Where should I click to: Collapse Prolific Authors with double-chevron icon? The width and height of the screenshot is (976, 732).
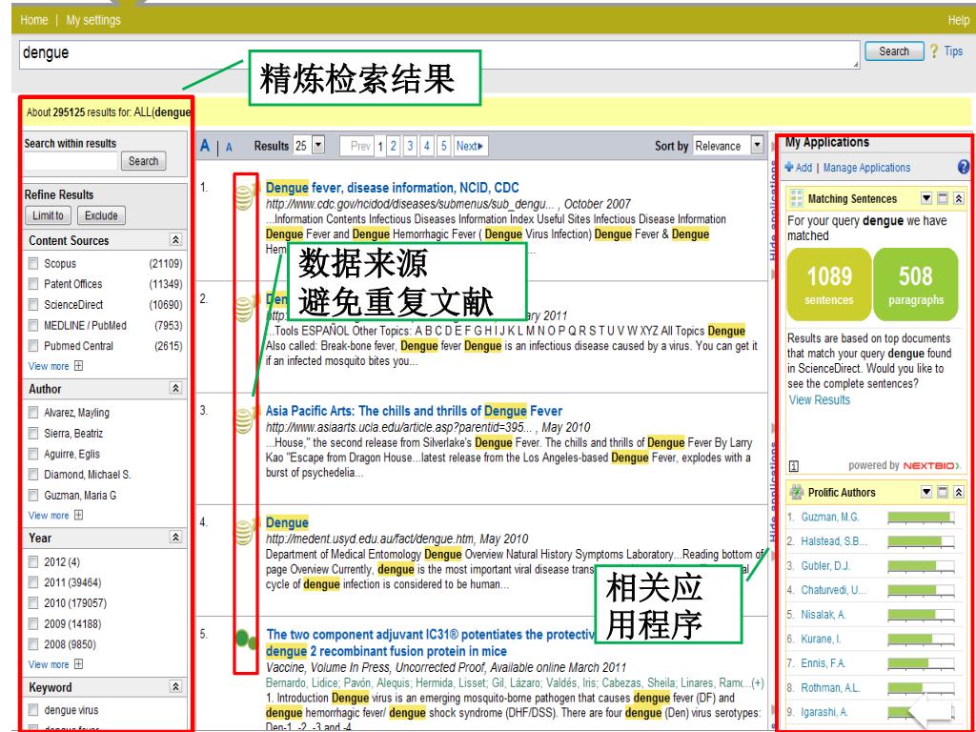pos(959,493)
